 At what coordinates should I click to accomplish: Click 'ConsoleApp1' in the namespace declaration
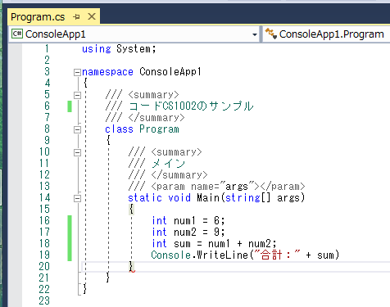(170, 72)
